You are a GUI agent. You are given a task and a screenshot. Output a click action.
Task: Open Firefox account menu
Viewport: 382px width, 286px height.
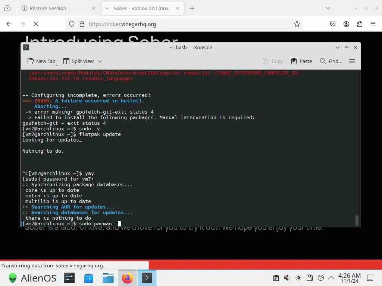click(x=346, y=24)
